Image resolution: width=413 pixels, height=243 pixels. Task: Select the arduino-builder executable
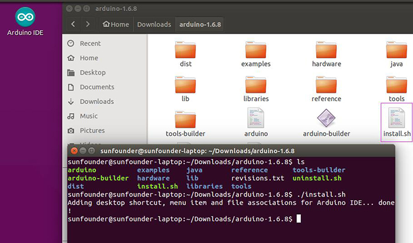point(326,123)
